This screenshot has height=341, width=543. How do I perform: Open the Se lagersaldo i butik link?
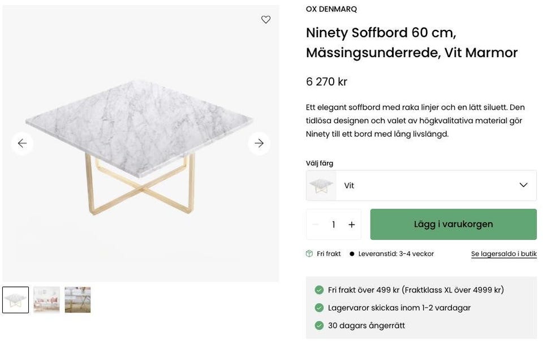[x=503, y=254]
